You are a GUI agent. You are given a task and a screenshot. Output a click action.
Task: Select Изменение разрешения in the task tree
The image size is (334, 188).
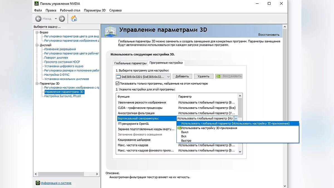[60, 49]
